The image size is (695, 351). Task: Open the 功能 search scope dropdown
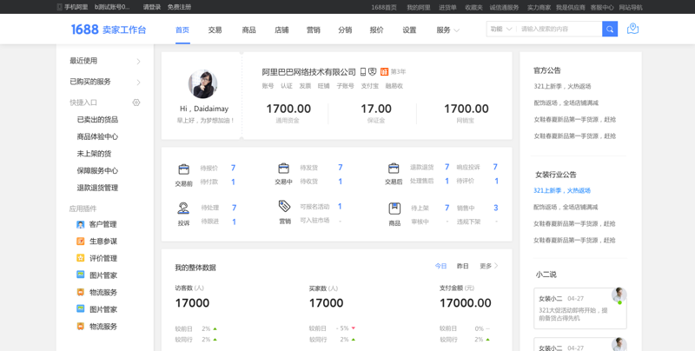pos(501,30)
